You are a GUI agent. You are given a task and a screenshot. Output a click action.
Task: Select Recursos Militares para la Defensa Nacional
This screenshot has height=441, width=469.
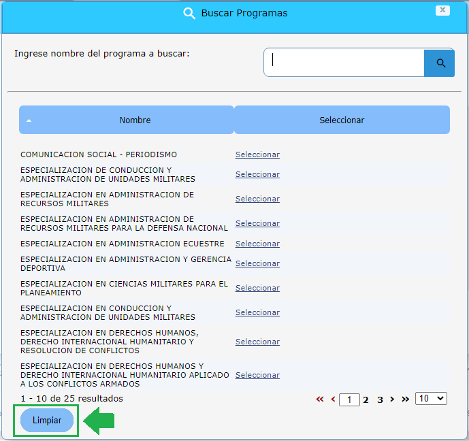257,223
